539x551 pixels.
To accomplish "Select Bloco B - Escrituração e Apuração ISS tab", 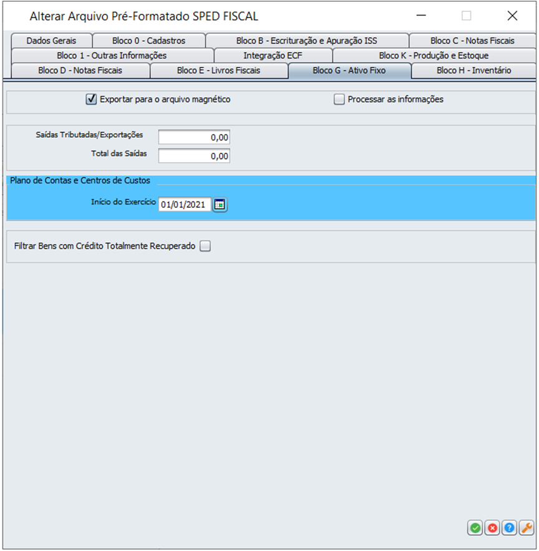I will [x=307, y=41].
